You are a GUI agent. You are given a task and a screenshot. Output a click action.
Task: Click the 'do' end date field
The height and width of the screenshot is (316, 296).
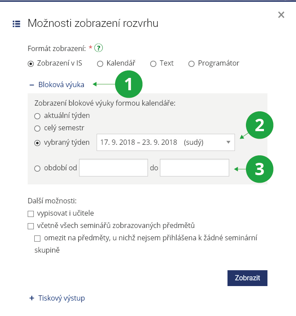click(194, 168)
